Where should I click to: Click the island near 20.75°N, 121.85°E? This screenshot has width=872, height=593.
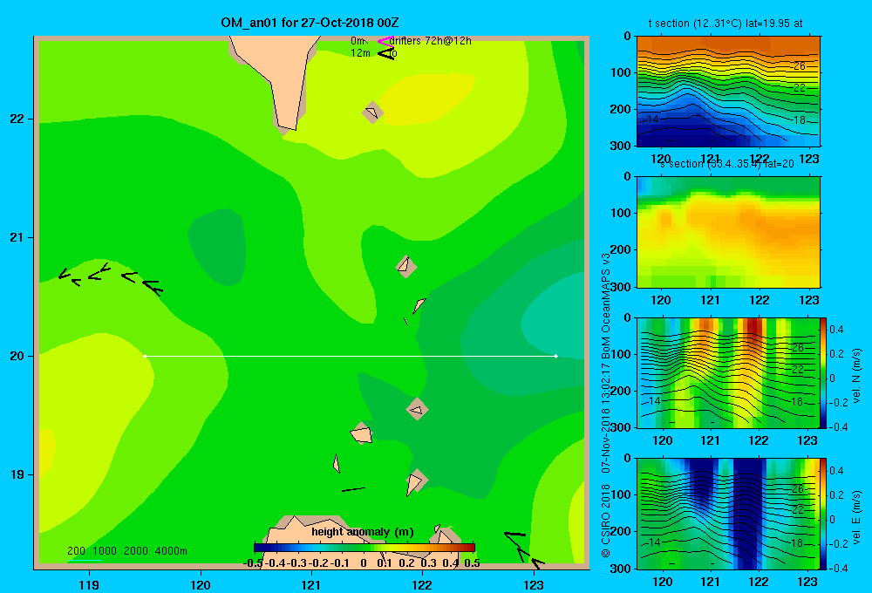406,266
